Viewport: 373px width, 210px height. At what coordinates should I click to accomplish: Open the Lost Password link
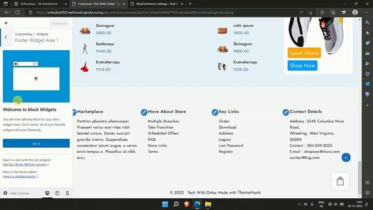point(231,145)
